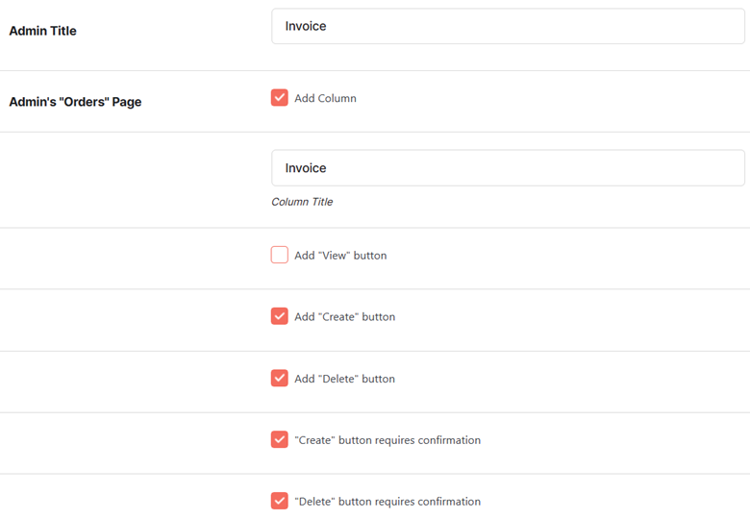Untick the Add "Delete" button checkbox
Image resolution: width=750 pixels, height=519 pixels.
[x=280, y=378]
